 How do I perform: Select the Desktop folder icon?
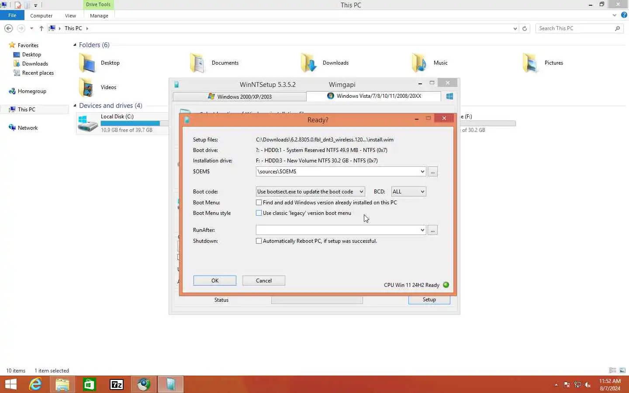(87, 63)
